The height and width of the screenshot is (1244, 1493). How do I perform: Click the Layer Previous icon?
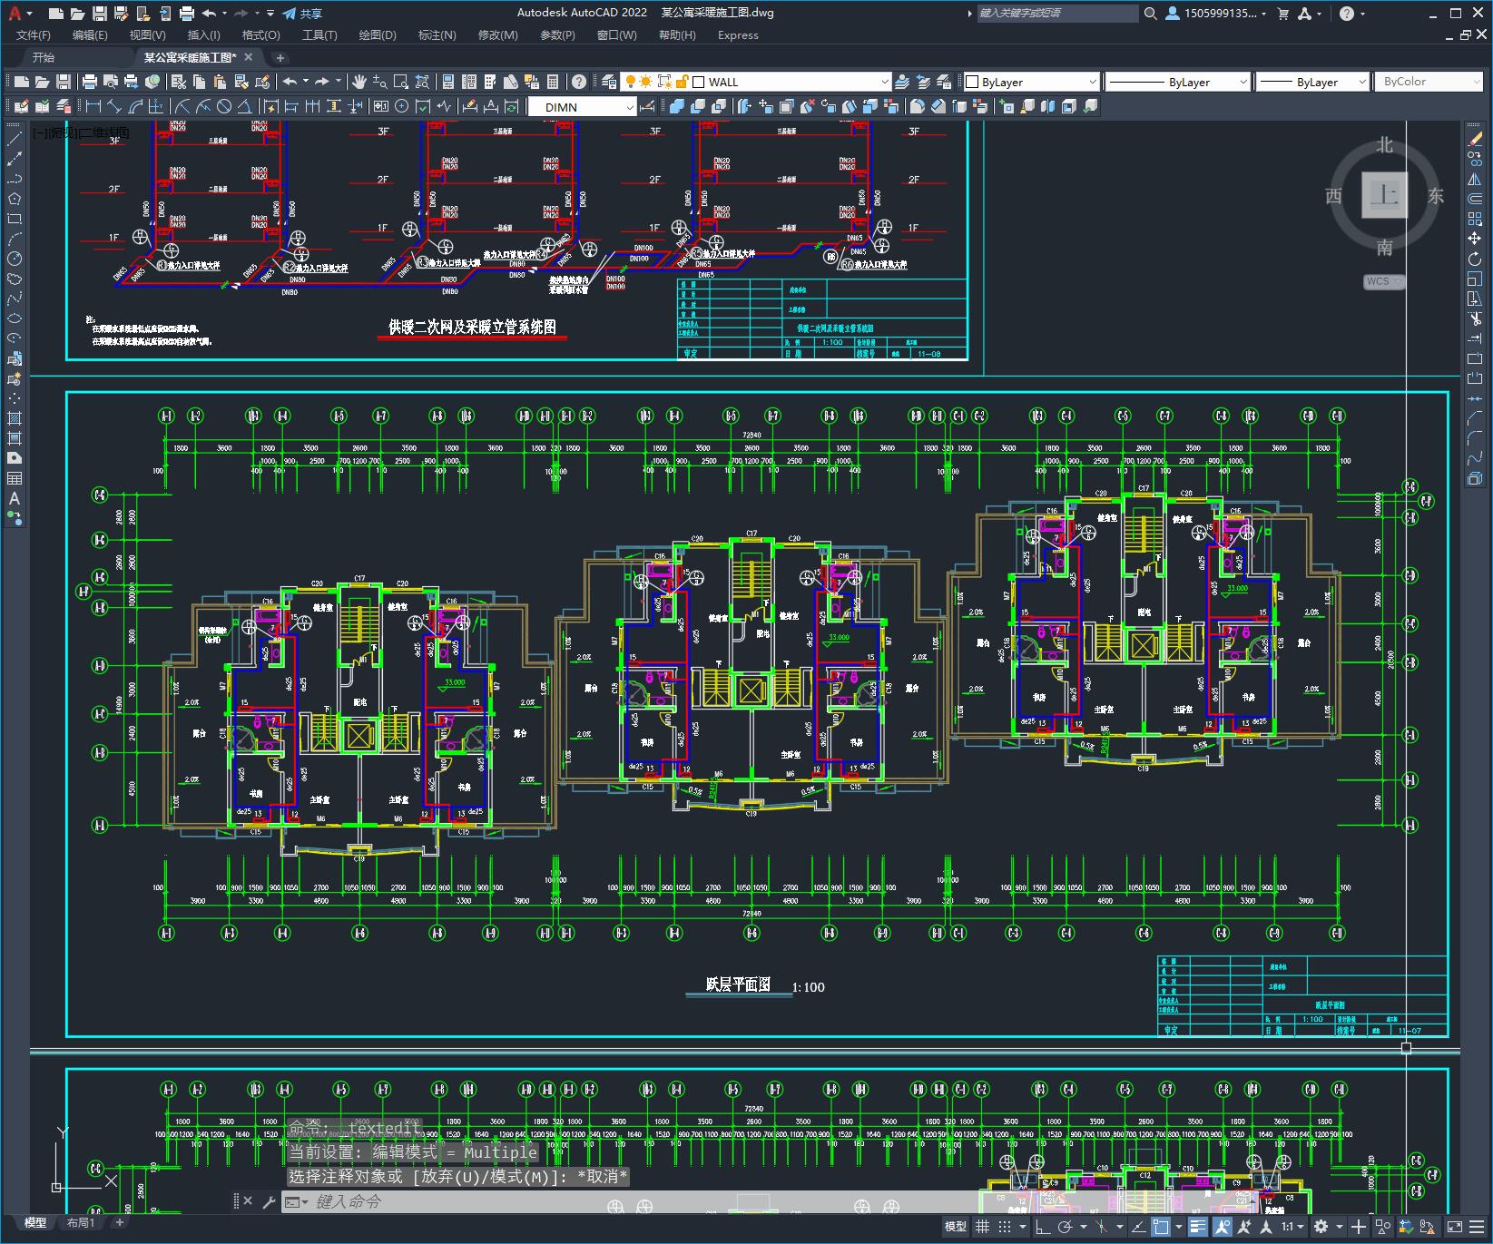point(923,82)
